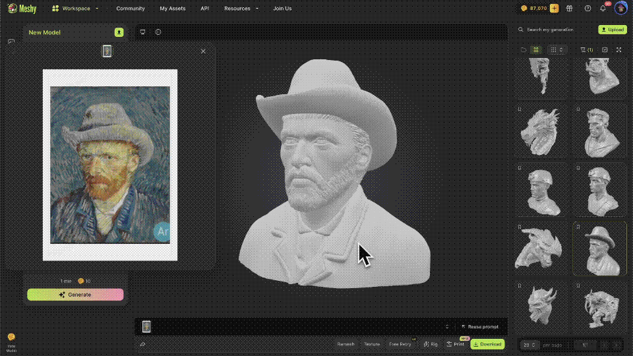Toggle the filter with one active
This screenshot has height=356, width=633.
click(586, 49)
